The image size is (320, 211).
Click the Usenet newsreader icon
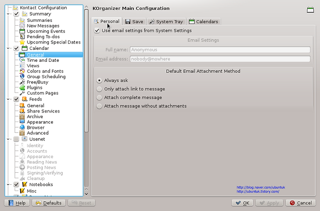[x=24, y=139]
